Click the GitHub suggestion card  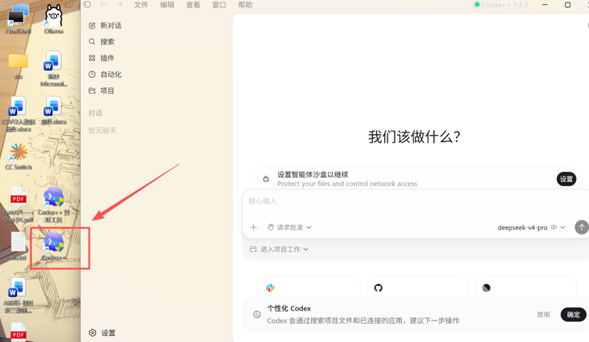tap(417, 288)
